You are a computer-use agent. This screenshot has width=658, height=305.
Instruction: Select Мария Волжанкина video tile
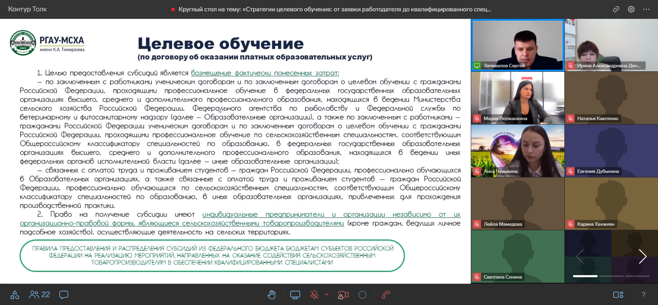click(517, 98)
